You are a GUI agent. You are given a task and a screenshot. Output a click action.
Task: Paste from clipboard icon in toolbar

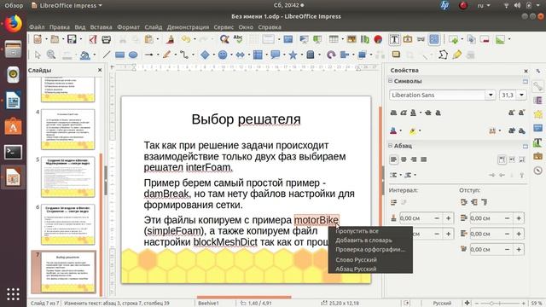tap(149, 39)
